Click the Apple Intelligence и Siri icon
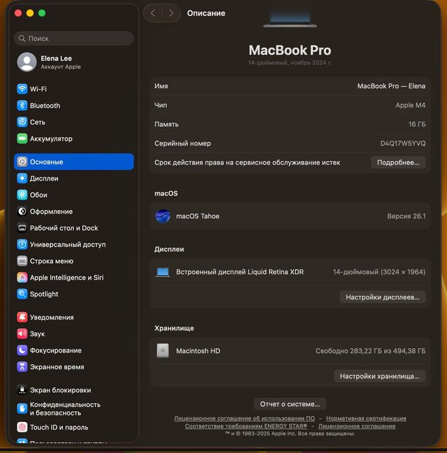Screen dimensions: 447x453 coord(22,278)
